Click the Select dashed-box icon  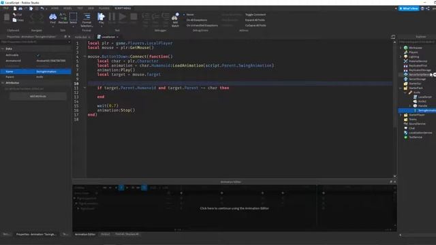74,16
